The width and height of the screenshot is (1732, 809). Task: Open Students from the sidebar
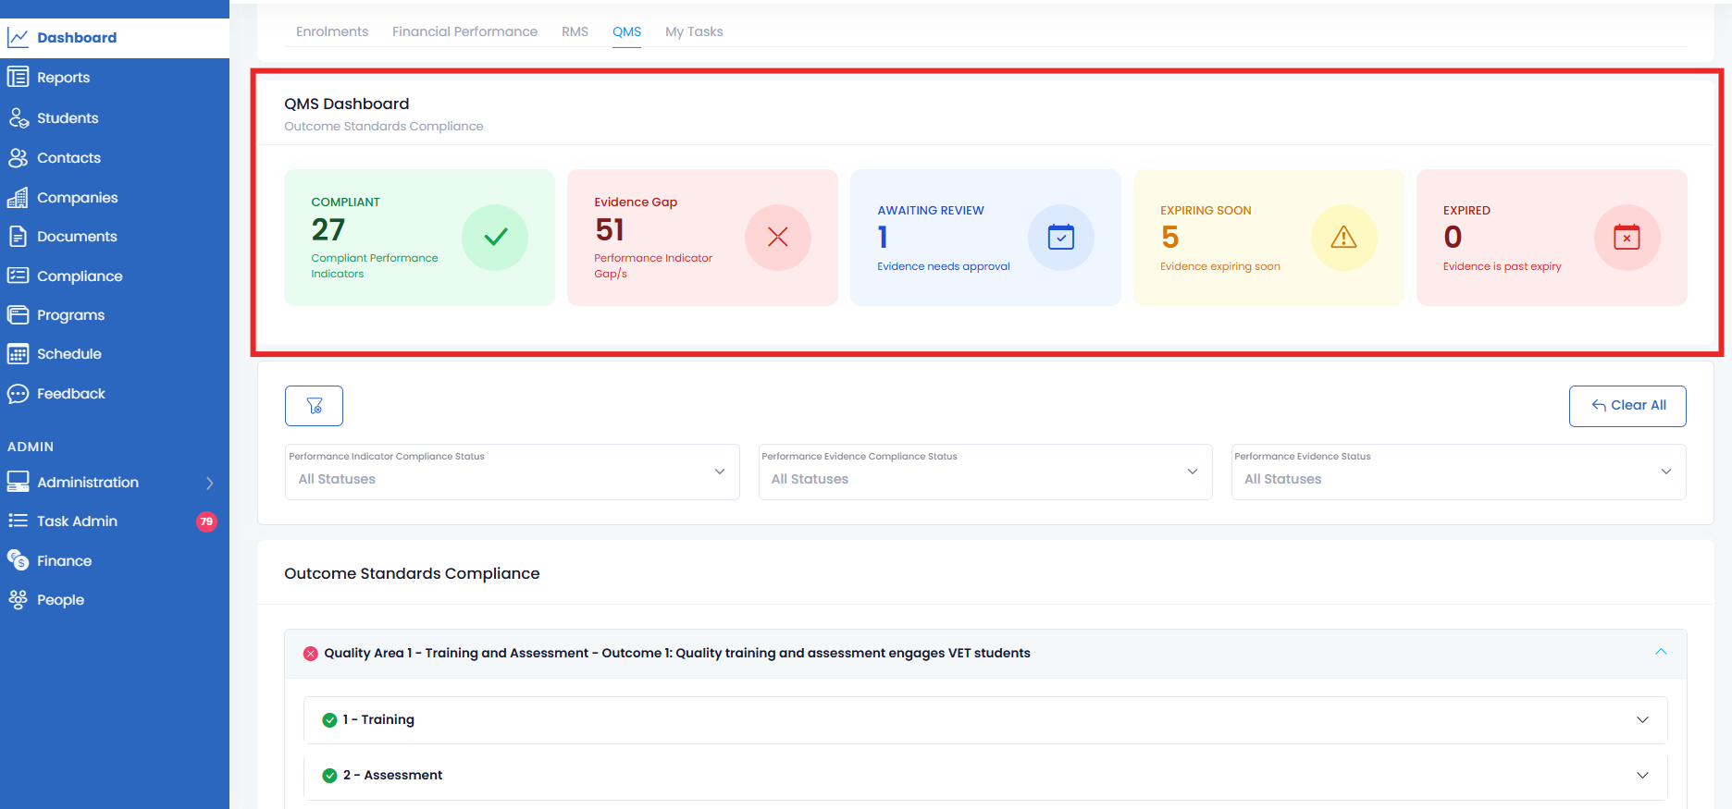click(x=68, y=118)
